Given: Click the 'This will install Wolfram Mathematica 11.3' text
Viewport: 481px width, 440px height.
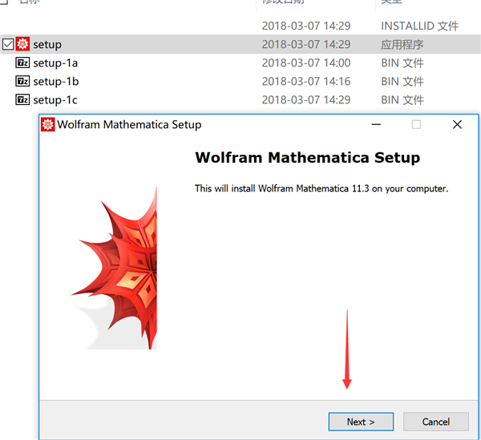Looking at the screenshot, I should (282, 188).
